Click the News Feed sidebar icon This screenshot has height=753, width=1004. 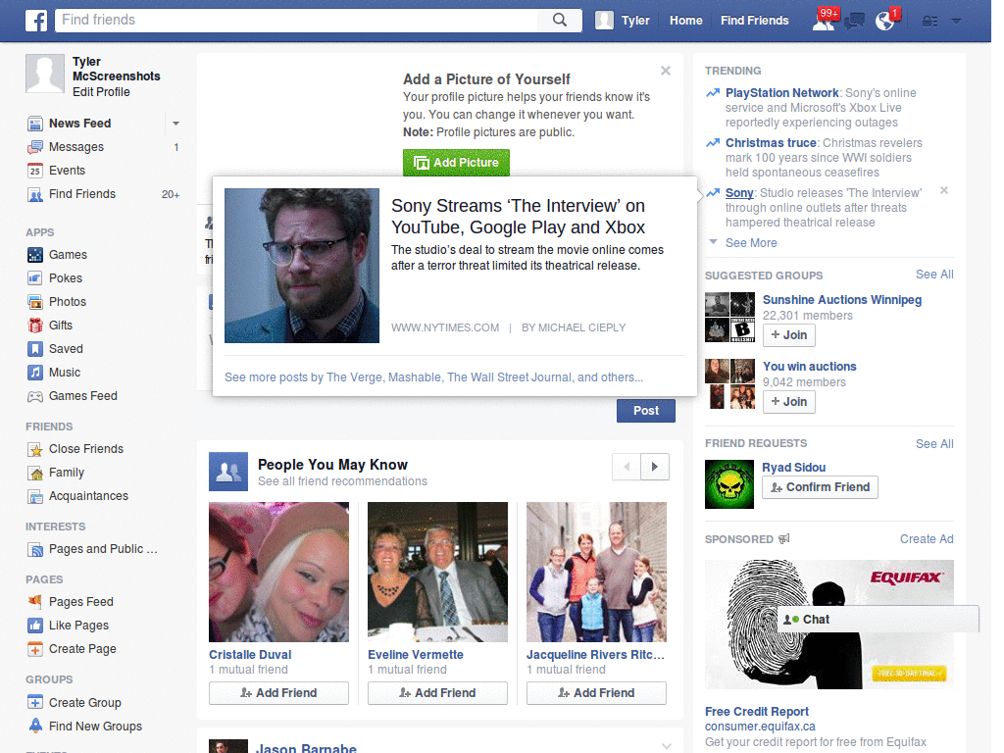tap(35, 124)
